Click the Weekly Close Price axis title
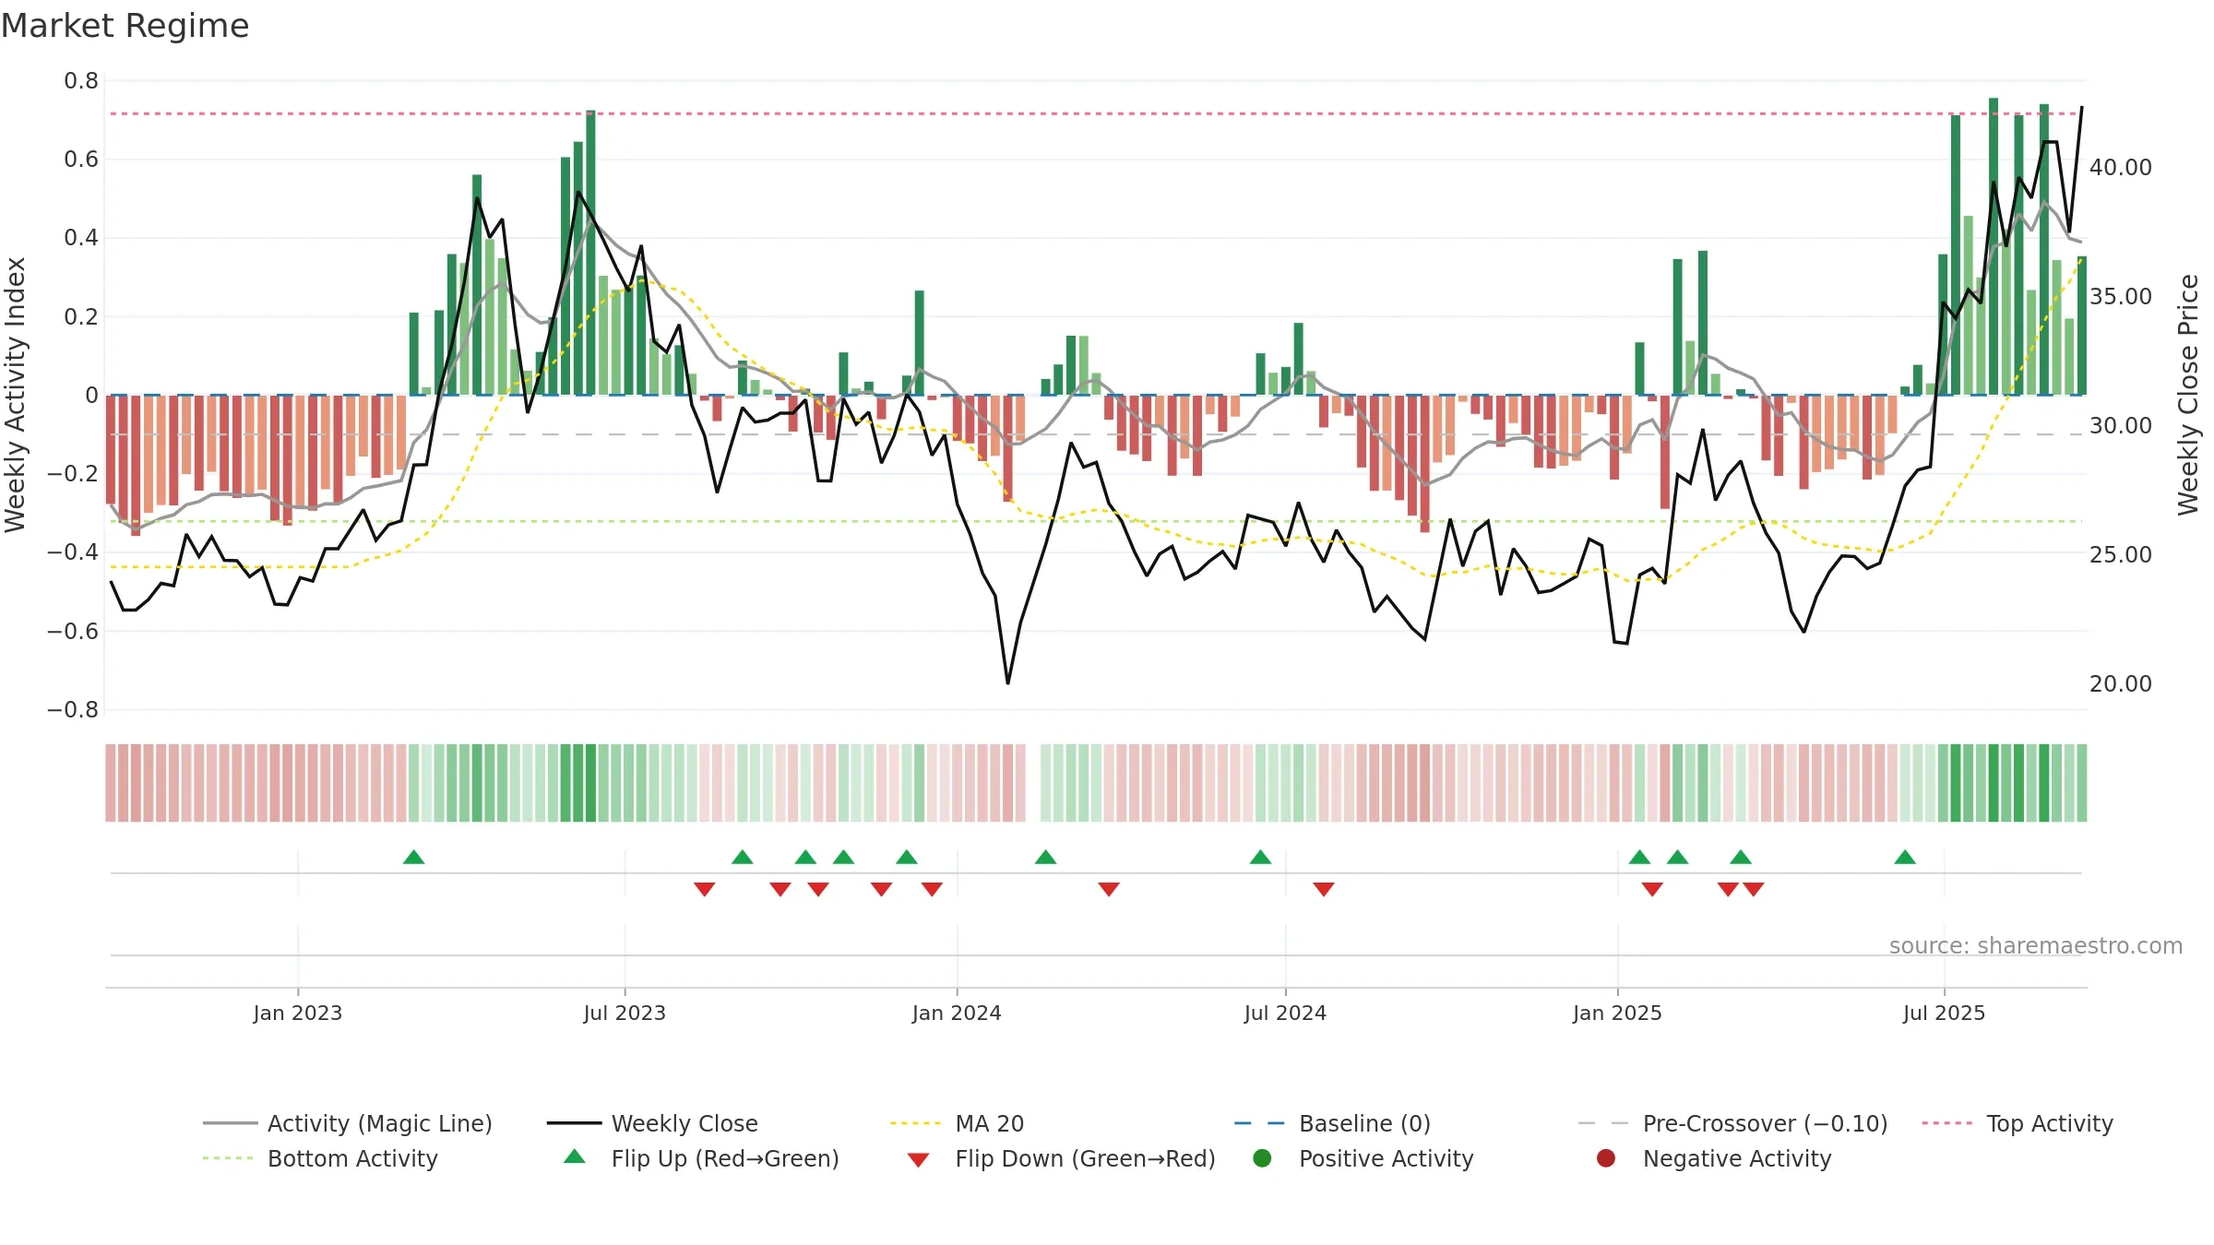The width and height of the screenshot is (2214, 1245). point(2188,395)
